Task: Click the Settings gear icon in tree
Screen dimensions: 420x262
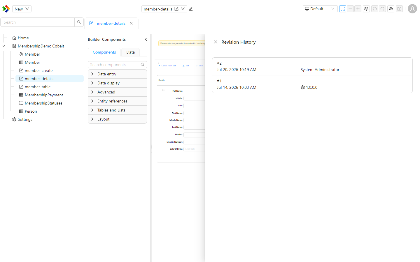Action: point(14,119)
